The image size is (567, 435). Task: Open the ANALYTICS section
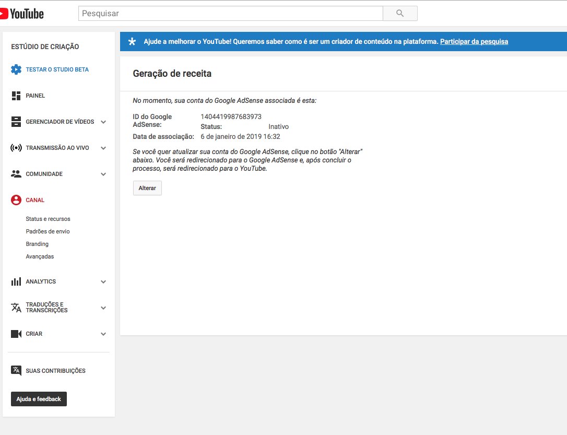(41, 281)
